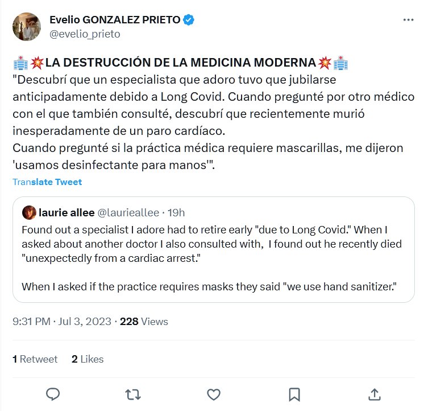This screenshot has width=424, height=411.
Task: Click the laurie allee author name
Action: click(67, 213)
